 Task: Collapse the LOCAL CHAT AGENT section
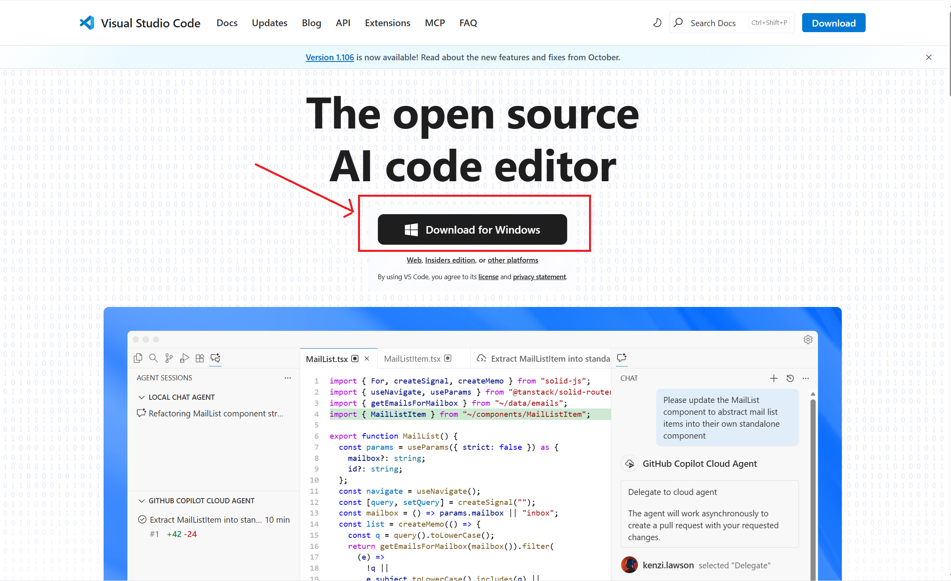pos(142,397)
